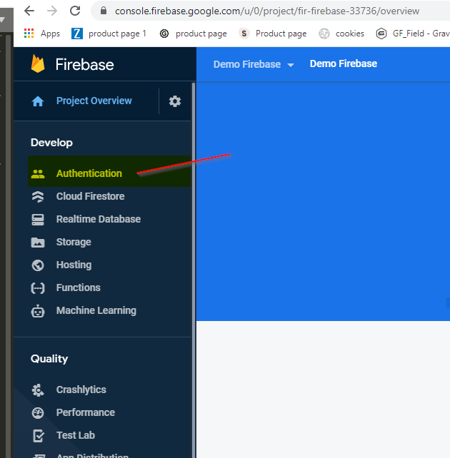Click the S favicon of 'Product page' bookmark
The height and width of the screenshot is (458, 450).
pyautogui.click(x=244, y=34)
